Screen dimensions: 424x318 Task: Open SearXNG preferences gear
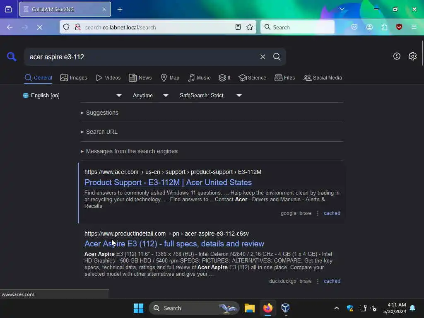tap(413, 56)
